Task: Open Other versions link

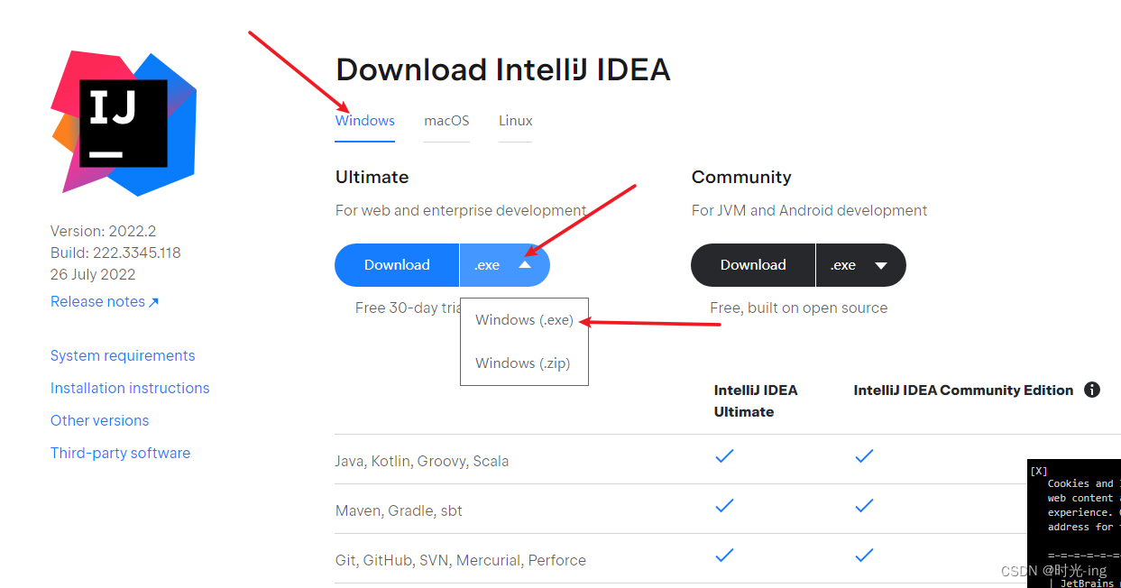Action: [x=99, y=420]
